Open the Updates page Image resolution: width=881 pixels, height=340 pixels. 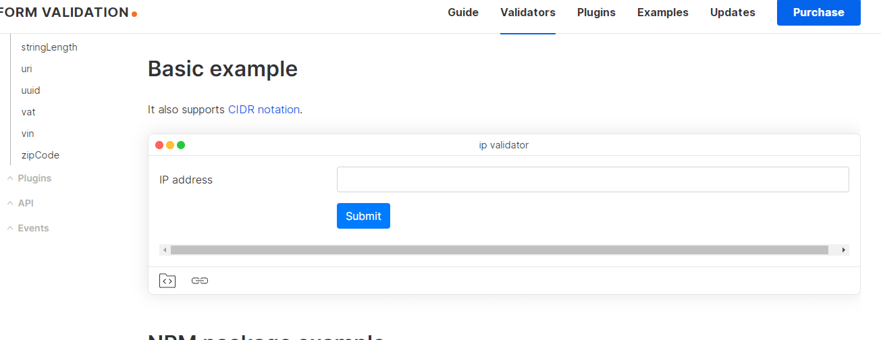732,12
